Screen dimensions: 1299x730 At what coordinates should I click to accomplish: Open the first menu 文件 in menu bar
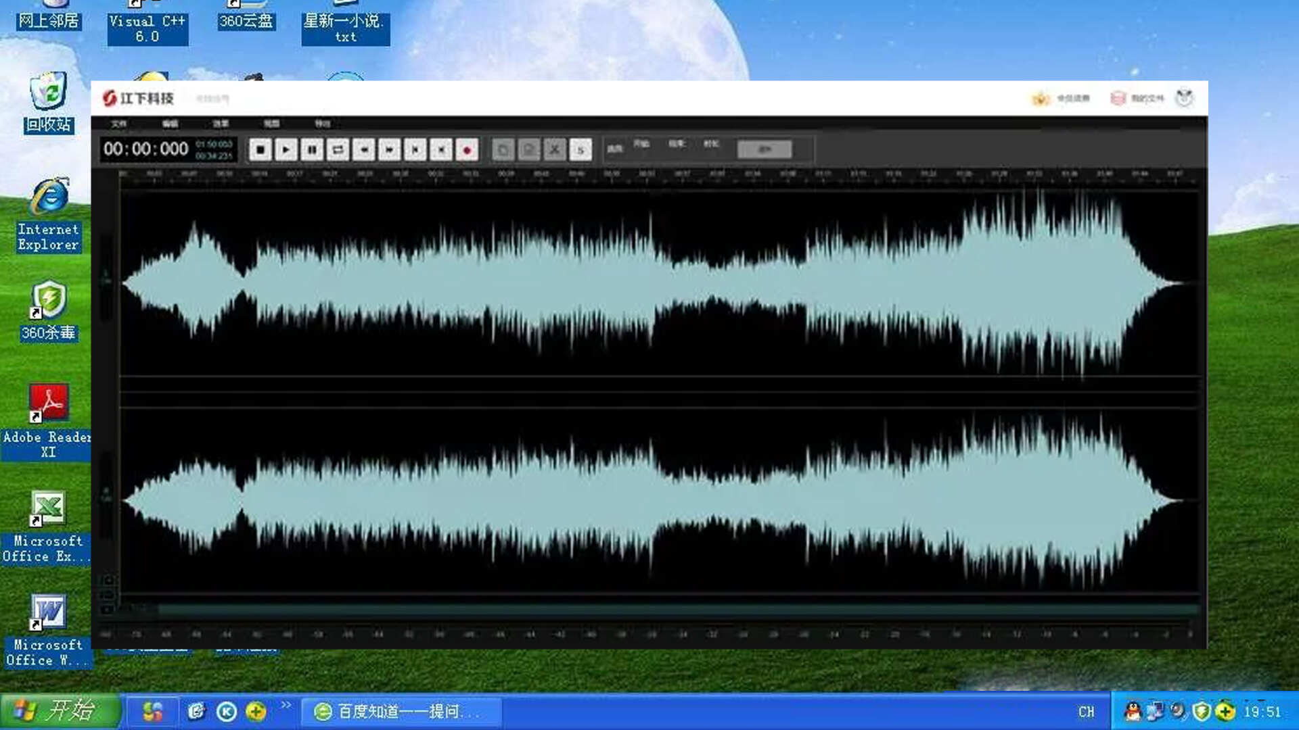119,124
